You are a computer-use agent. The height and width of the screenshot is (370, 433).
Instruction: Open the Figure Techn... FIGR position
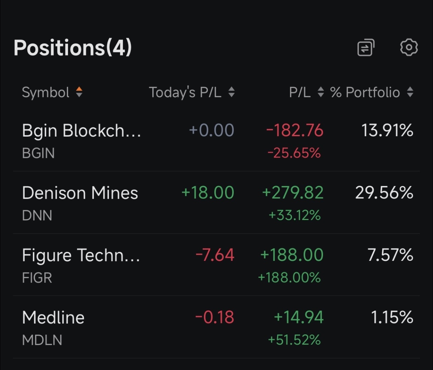(x=216, y=265)
